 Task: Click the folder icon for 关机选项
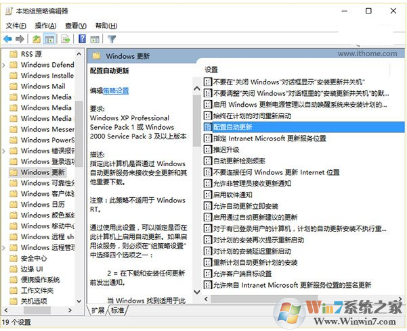[14, 301]
